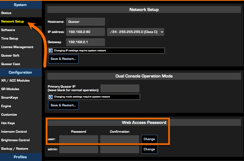Click the info icon beside IP settings notice
This screenshot has height=161, width=244.
(51, 51)
